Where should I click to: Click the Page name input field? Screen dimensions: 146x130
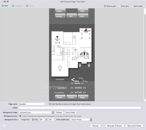pos(32,104)
